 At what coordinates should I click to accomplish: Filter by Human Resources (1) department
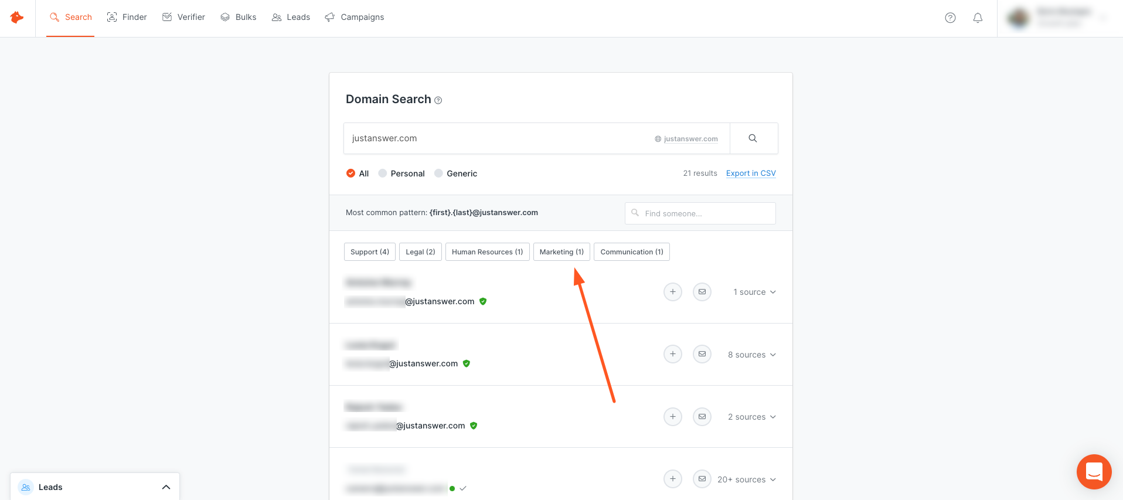coord(488,252)
